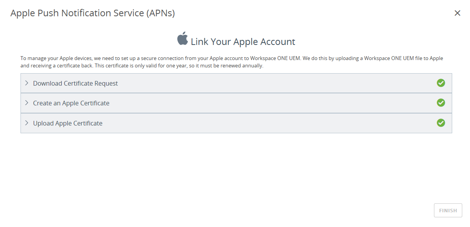Image resolution: width=470 pixels, height=227 pixels.
Task: Click the Apple Push Notification Service (APNs) title
Action: tap(93, 13)
